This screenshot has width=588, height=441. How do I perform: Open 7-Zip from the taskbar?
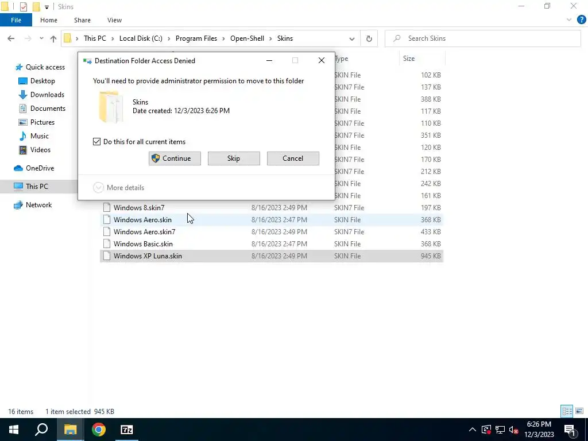click(127, 430)
